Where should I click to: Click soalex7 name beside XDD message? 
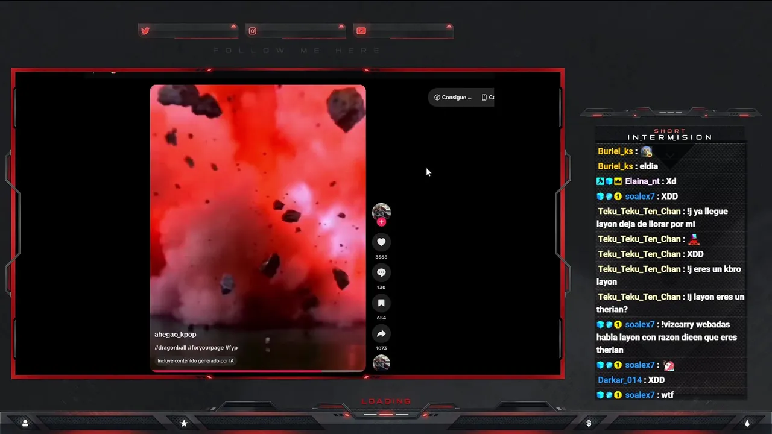tap(639, 197)
